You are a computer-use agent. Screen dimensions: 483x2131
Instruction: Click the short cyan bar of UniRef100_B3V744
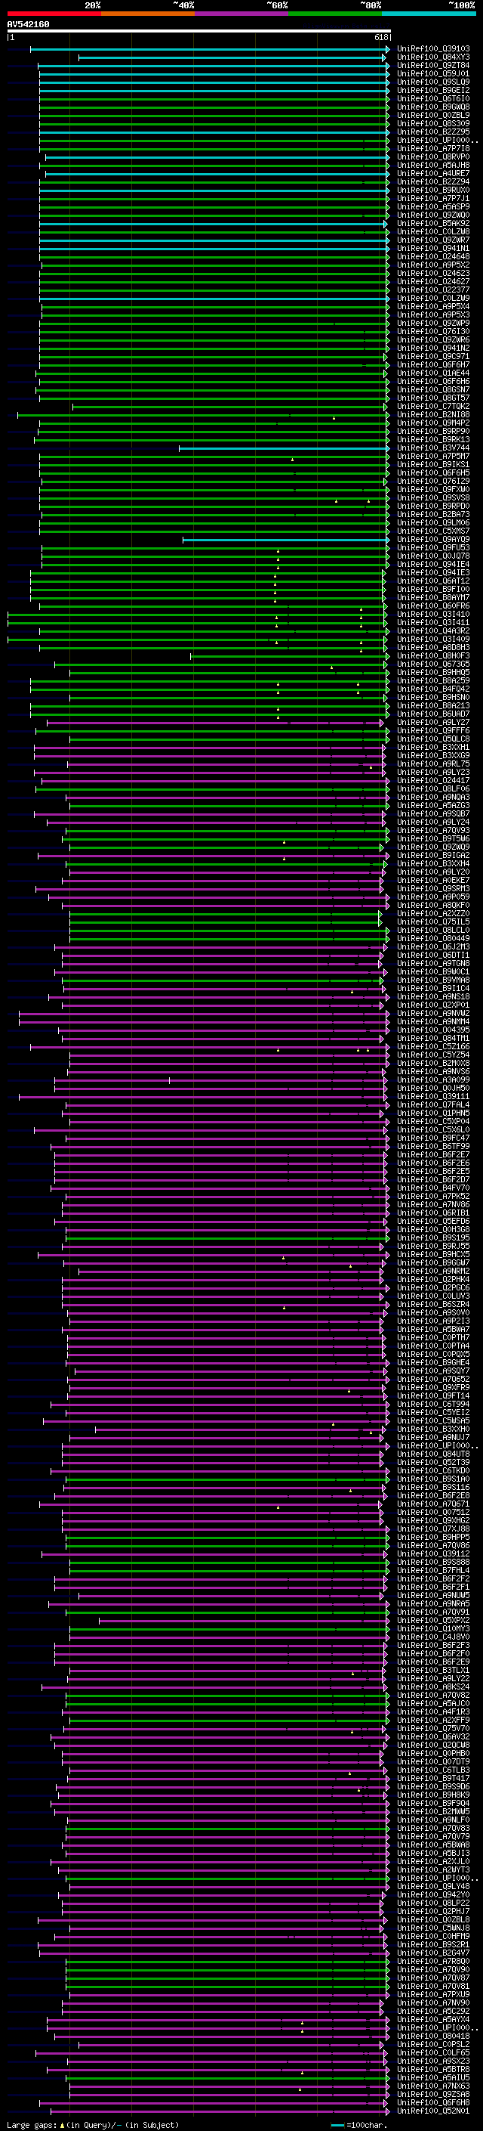tap(284, 448)
